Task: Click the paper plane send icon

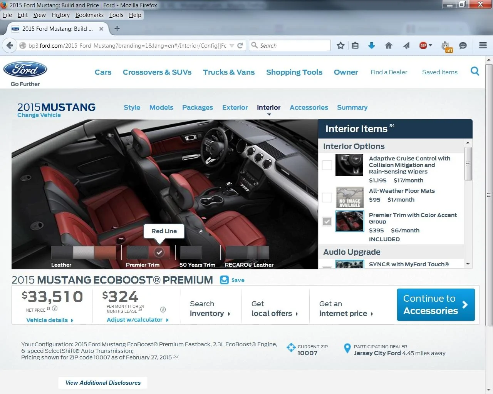Action: [x=406, y=45]
